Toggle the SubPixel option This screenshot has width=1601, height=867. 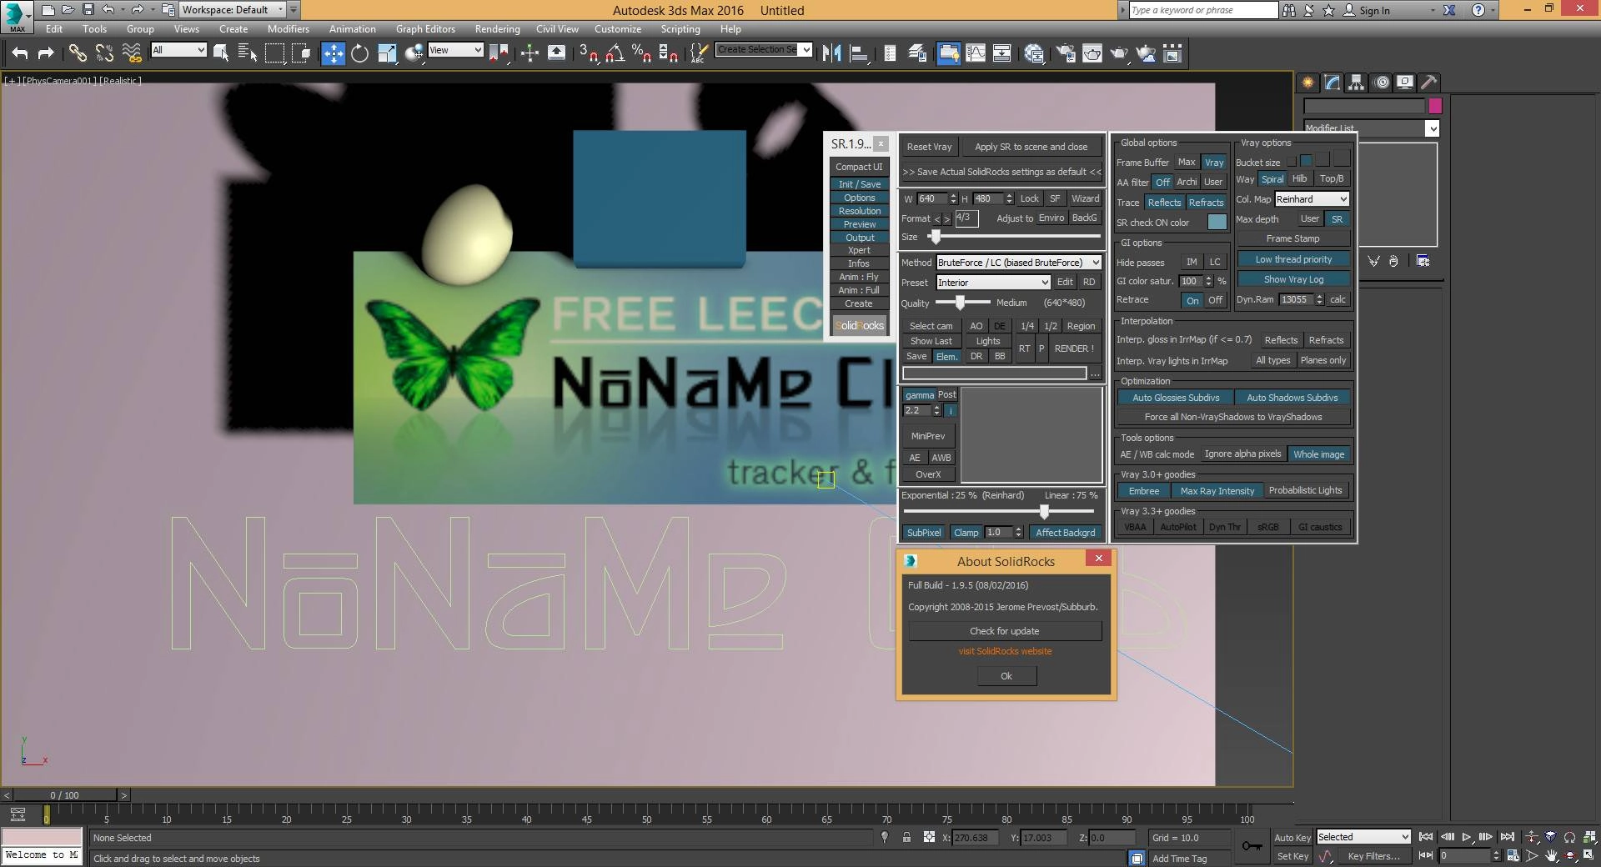tap(924, 533)
